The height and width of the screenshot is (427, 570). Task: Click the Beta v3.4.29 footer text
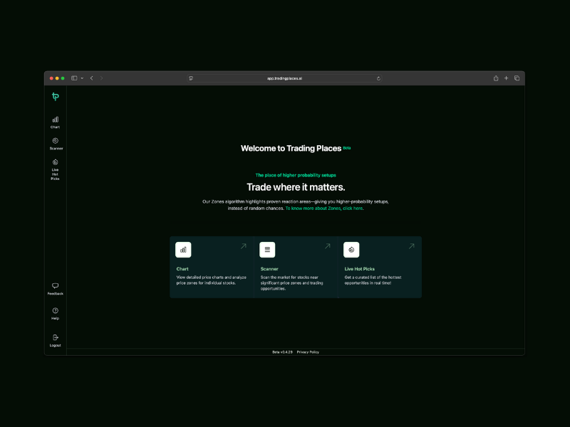pyautogui.click(x=282, y=352)
